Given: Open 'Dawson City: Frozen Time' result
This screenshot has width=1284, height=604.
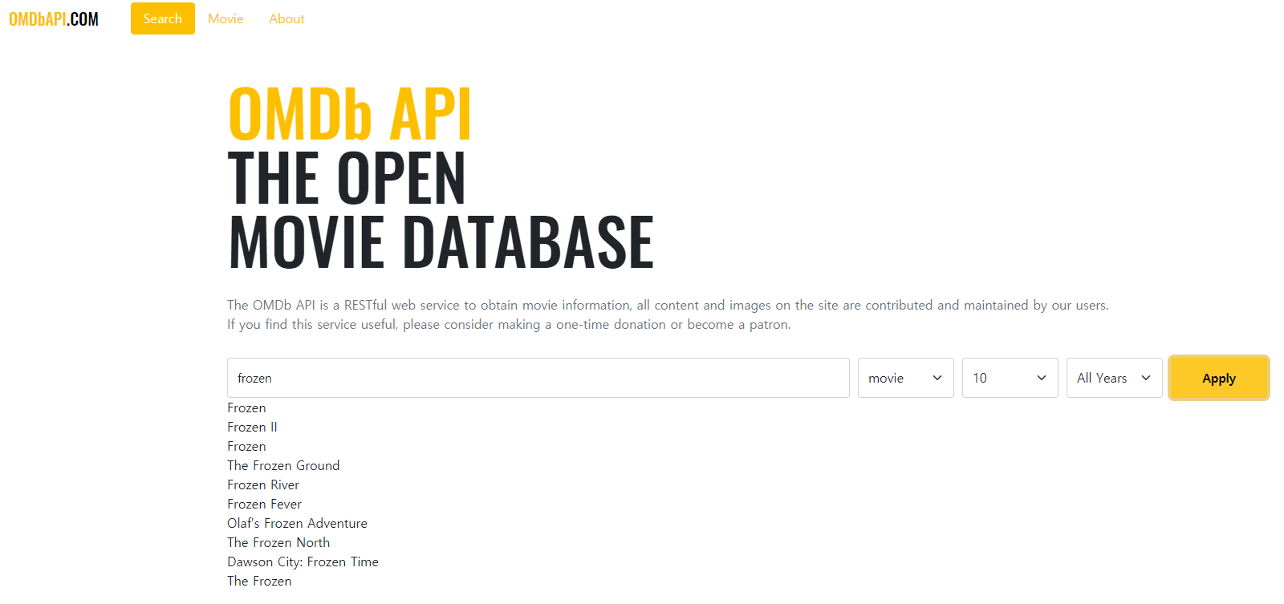Looking at the screenshot, I should tap(303, 561).
